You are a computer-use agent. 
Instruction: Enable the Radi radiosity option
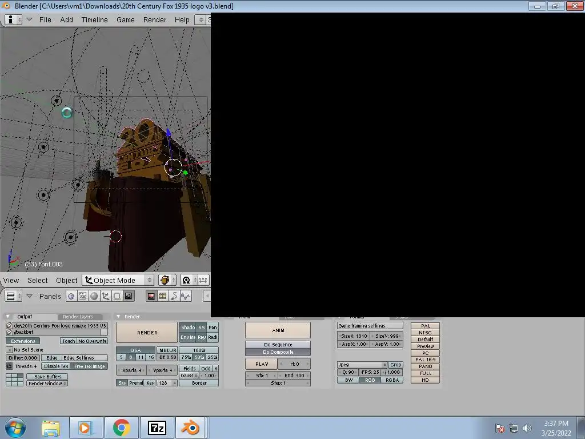click(x=213, y=337)
